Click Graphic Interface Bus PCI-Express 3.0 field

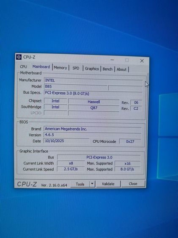coord(99,158)
